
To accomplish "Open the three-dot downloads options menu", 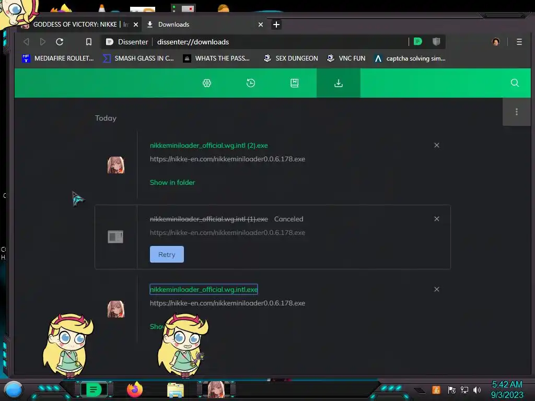I will click(x=517, y=112).
